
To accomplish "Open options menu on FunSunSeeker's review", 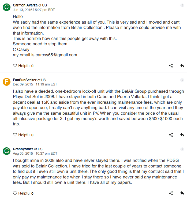I will click(x=182, y=80).
